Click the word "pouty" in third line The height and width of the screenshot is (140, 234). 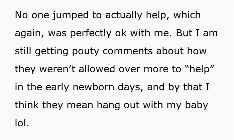pos(86,52)
